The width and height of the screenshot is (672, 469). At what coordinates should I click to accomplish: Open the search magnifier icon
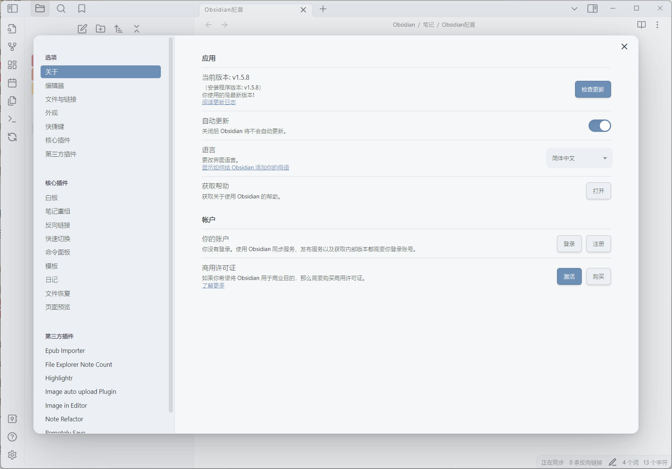[x=61, y=8]
